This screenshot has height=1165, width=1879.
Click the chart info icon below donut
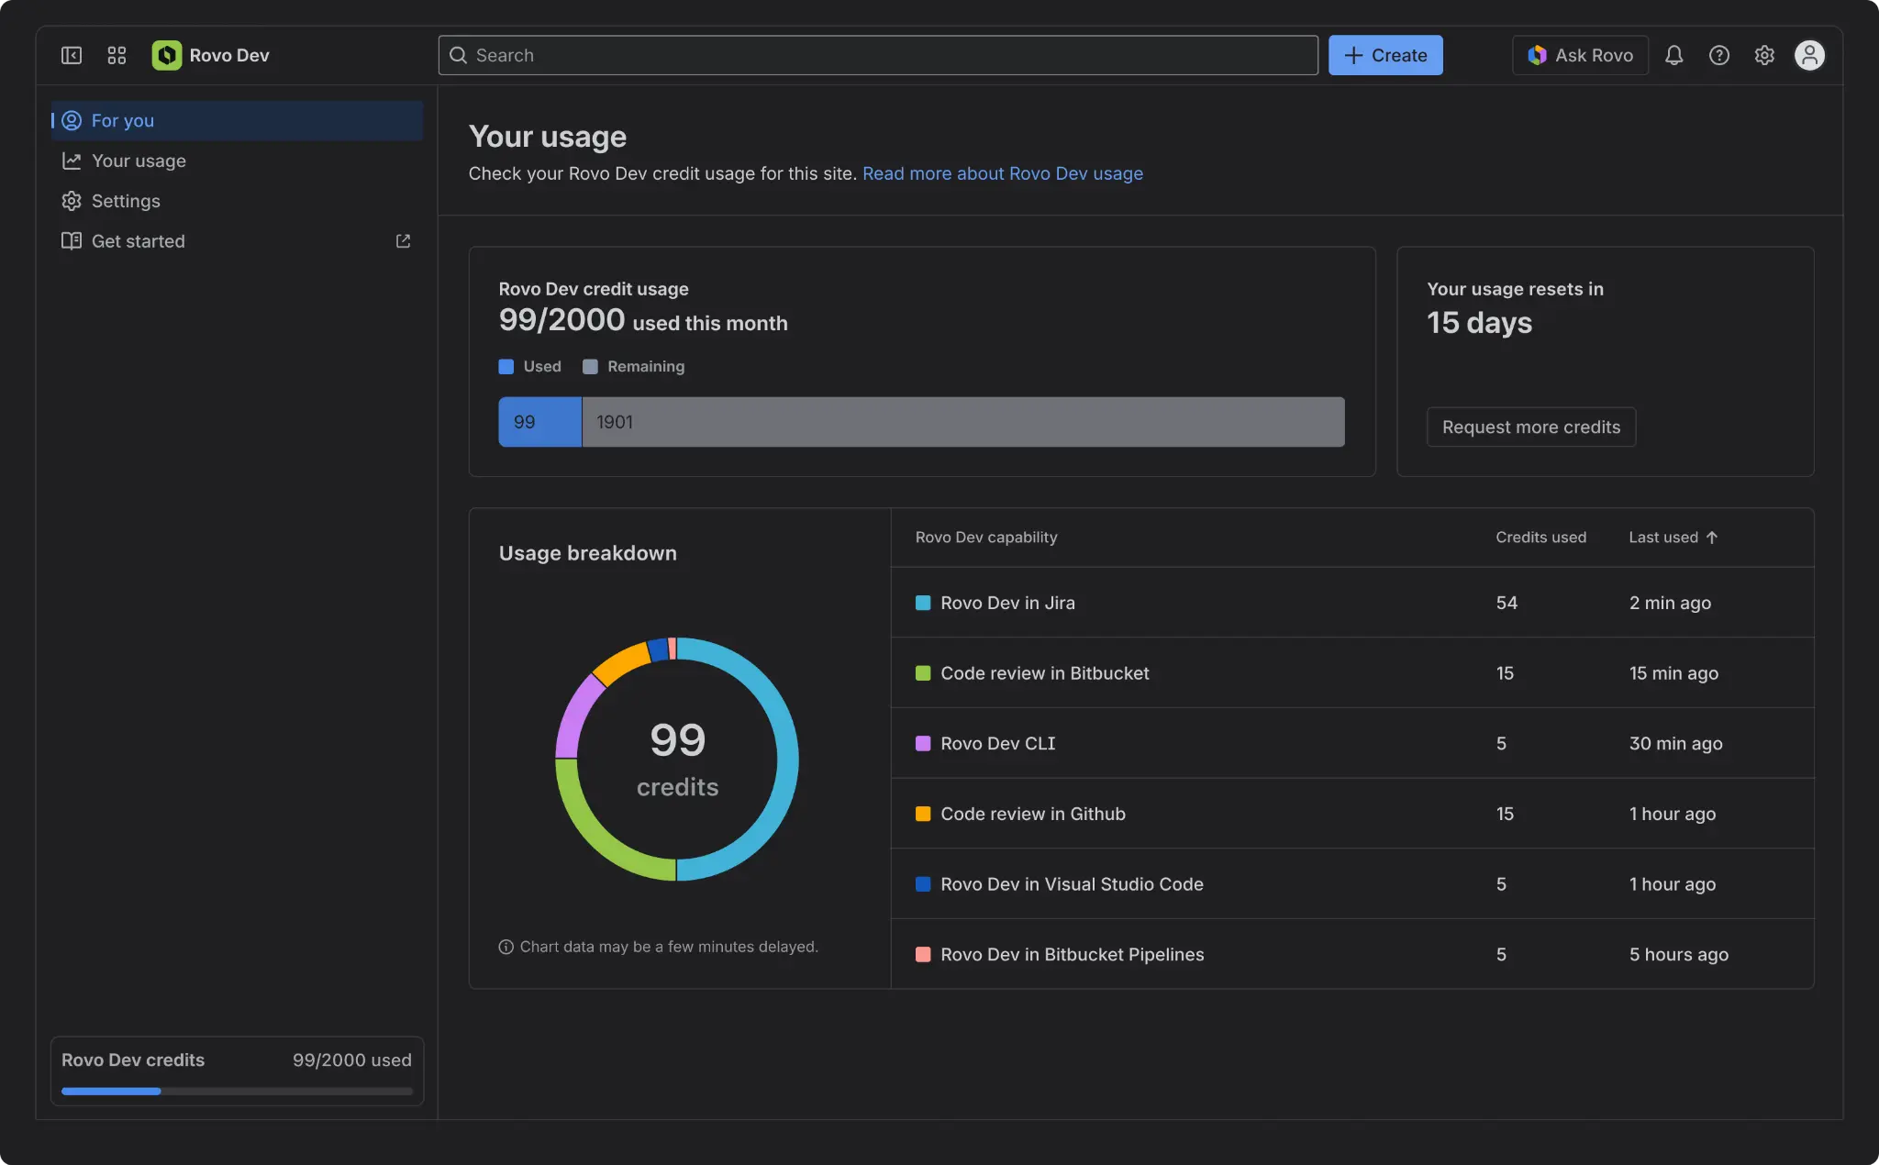coord(506,947)
